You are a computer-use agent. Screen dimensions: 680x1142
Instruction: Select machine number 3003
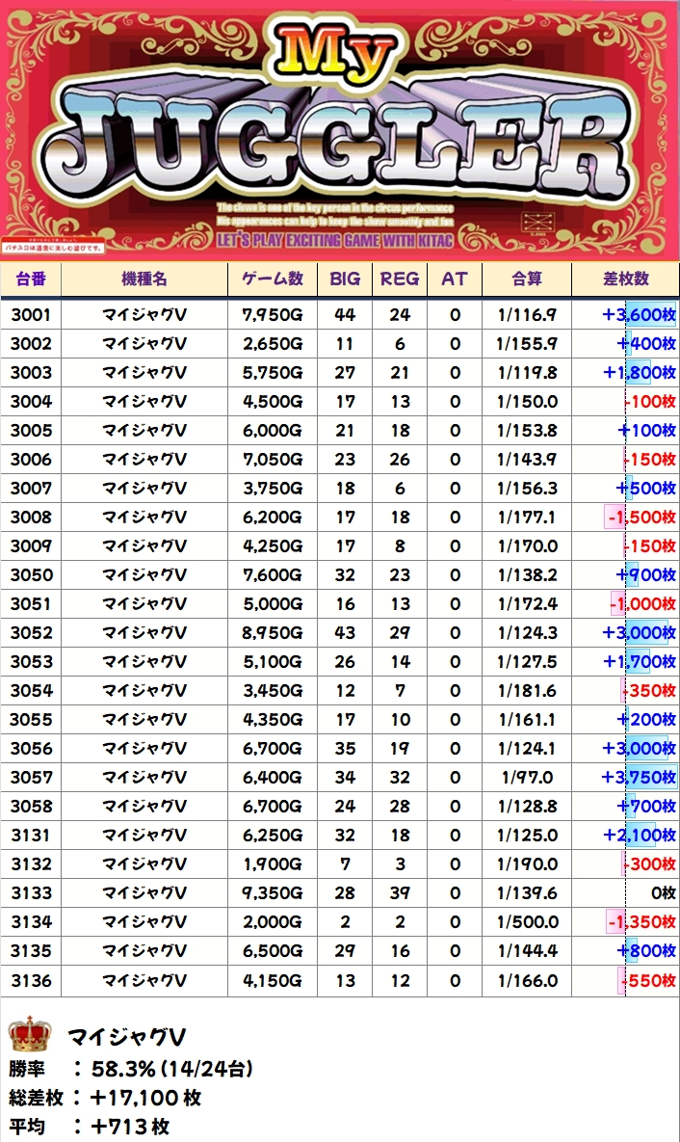pyautogui.click(x=32, y=373)
